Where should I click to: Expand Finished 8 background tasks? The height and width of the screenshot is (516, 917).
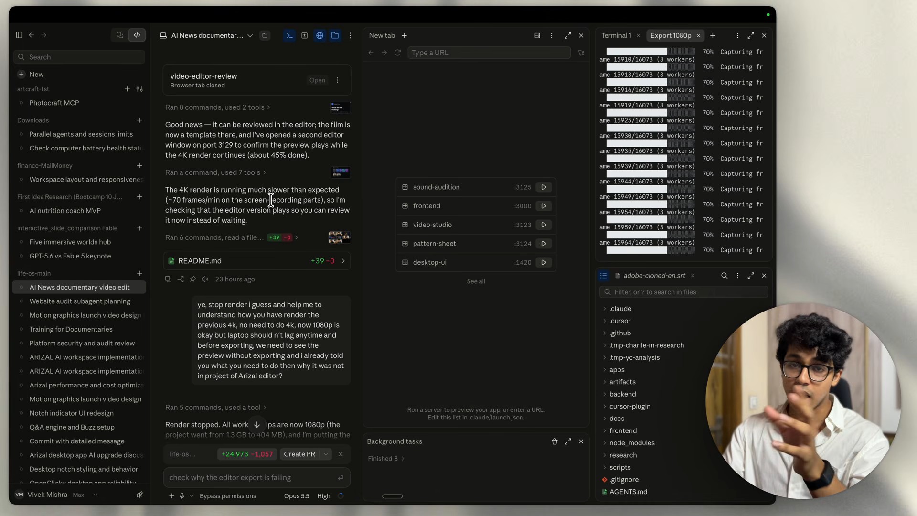click(x=386, y=459)
